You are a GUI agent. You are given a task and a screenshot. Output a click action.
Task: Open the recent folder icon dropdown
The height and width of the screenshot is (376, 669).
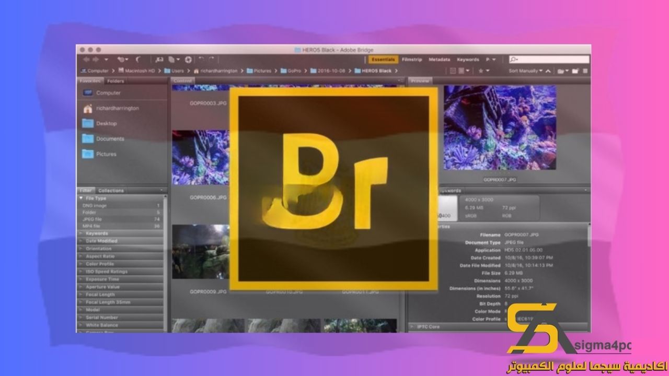point(563,70)
